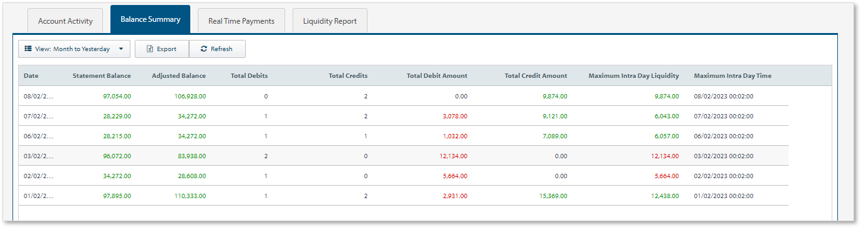Click the Export spreadsheet icon
861x228 pixels.
150,49
